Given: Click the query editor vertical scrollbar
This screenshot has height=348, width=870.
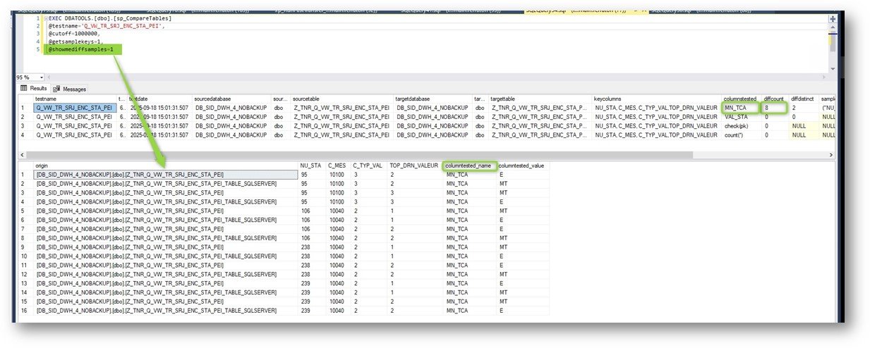Looking at the screenshot, I should pyautogui.click(x=833, y=46).
